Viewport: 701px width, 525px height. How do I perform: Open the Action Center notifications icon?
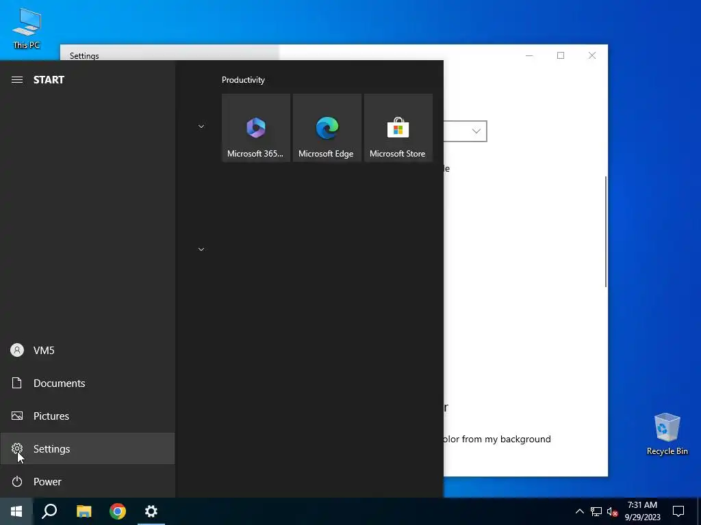[678, 511]
